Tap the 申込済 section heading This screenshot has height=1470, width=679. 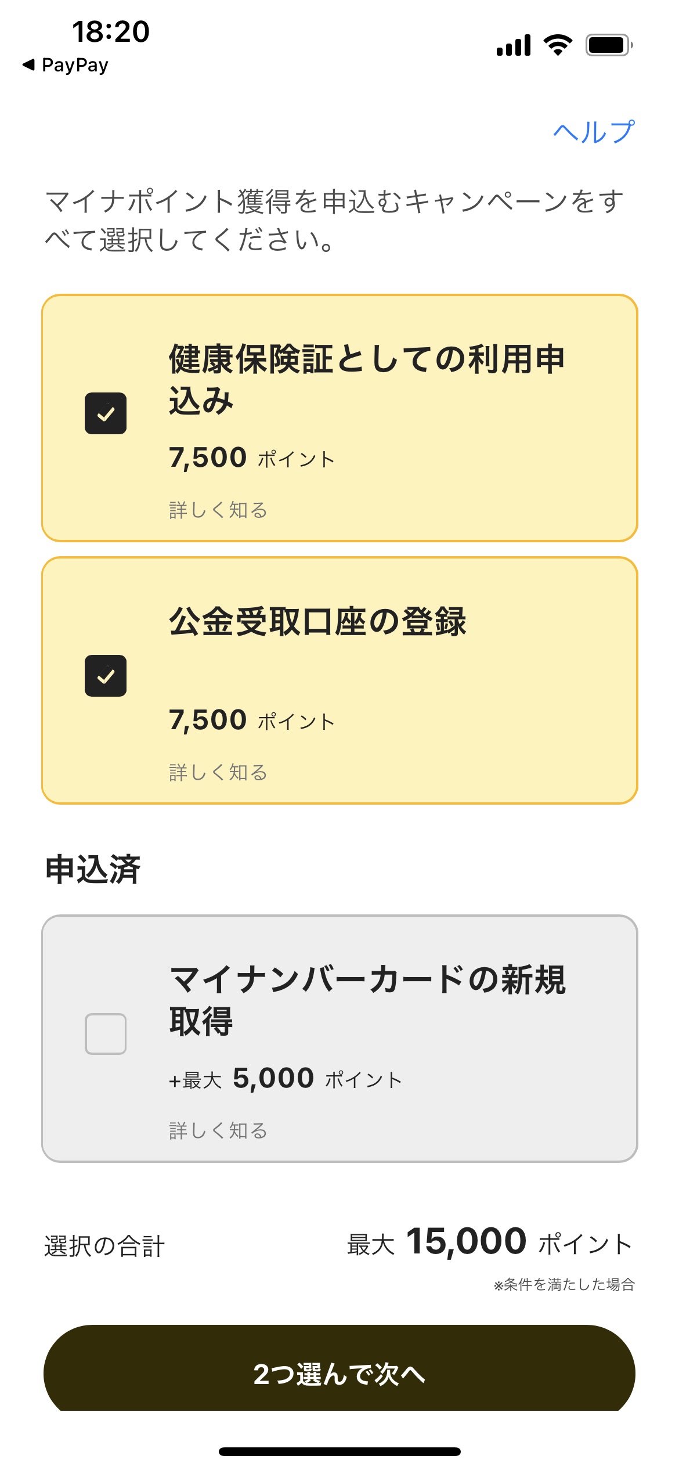click(x=93, y=870)
